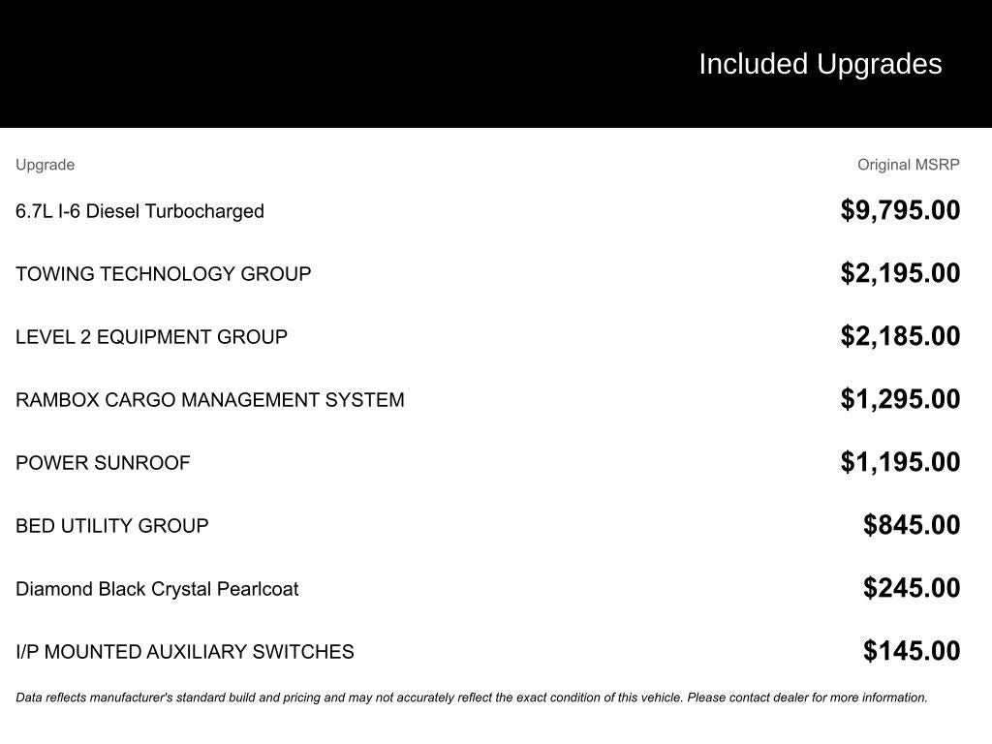
Task: Select RAMBOX CARGO MANAGEMENT SYSTEM upgrade
Action: point(209,400)
